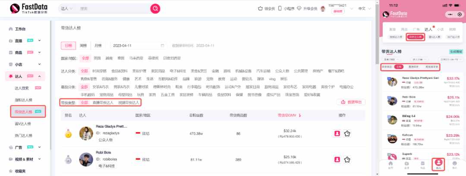This screenshot has width=466, height=176.
Task: Click the pink search magnifier button
Action: click(155, 9)
